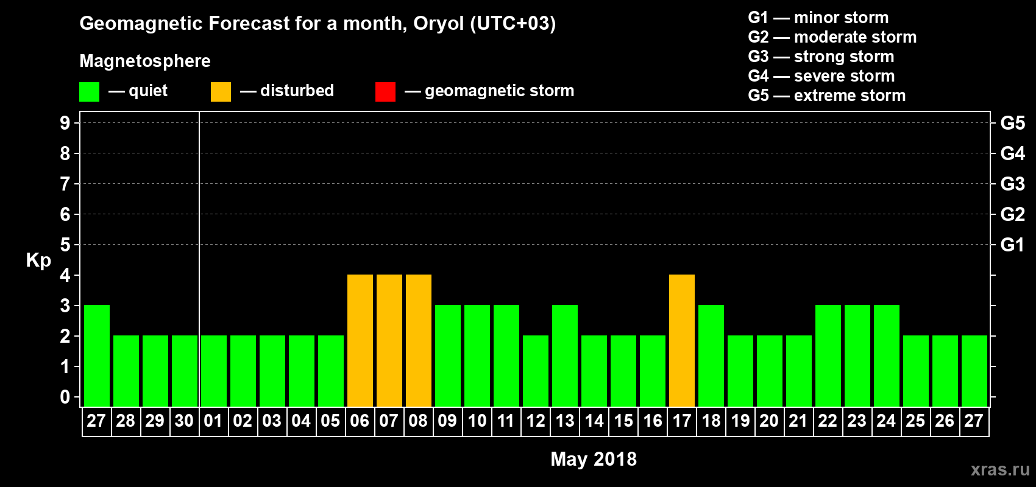Click the date label 12

tap(535, 421)
